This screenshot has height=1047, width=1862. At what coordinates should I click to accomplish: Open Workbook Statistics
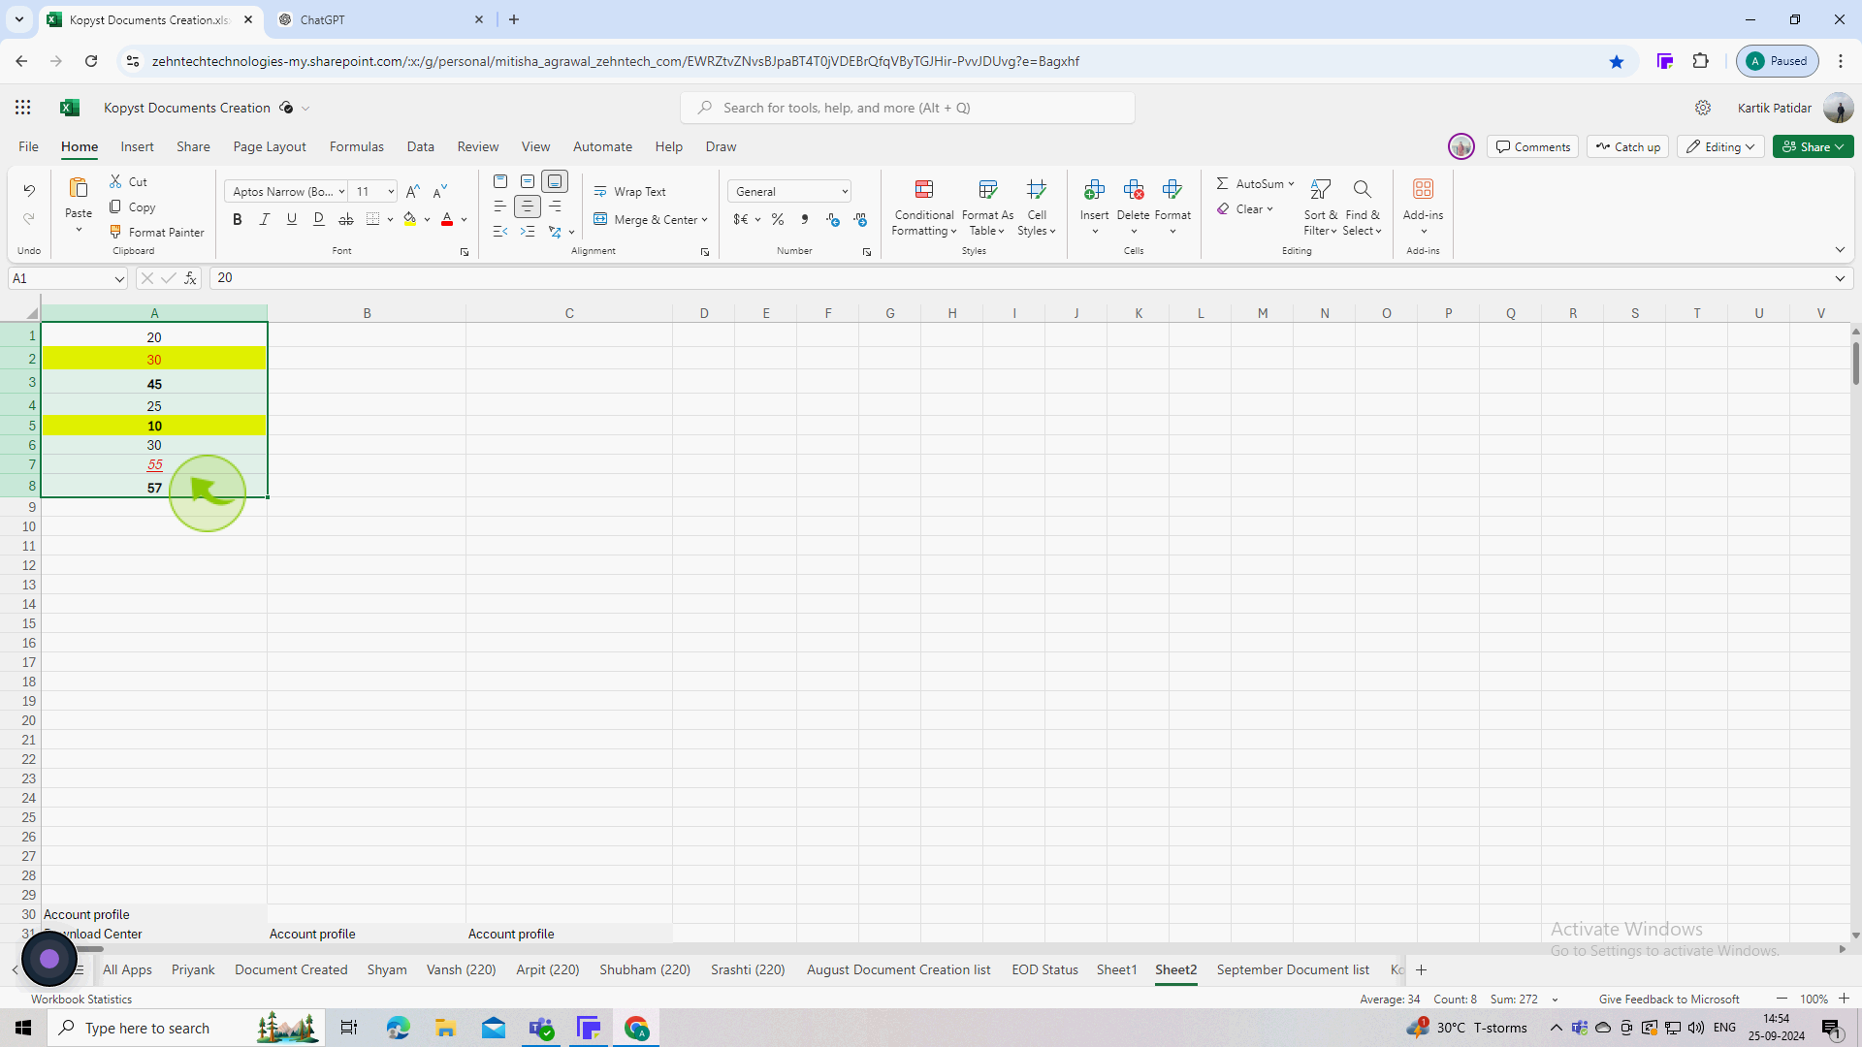pyautogui.click(x=81, y=999)
